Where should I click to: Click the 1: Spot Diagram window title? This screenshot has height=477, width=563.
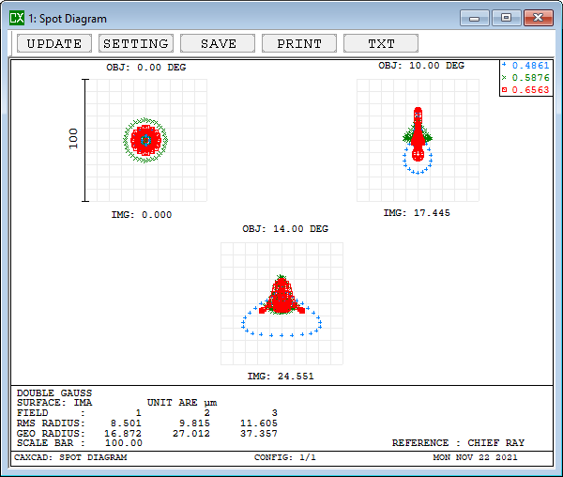tap(68, 19)
